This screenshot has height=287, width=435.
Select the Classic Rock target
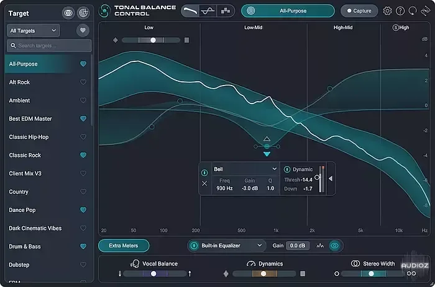(48, 155)
